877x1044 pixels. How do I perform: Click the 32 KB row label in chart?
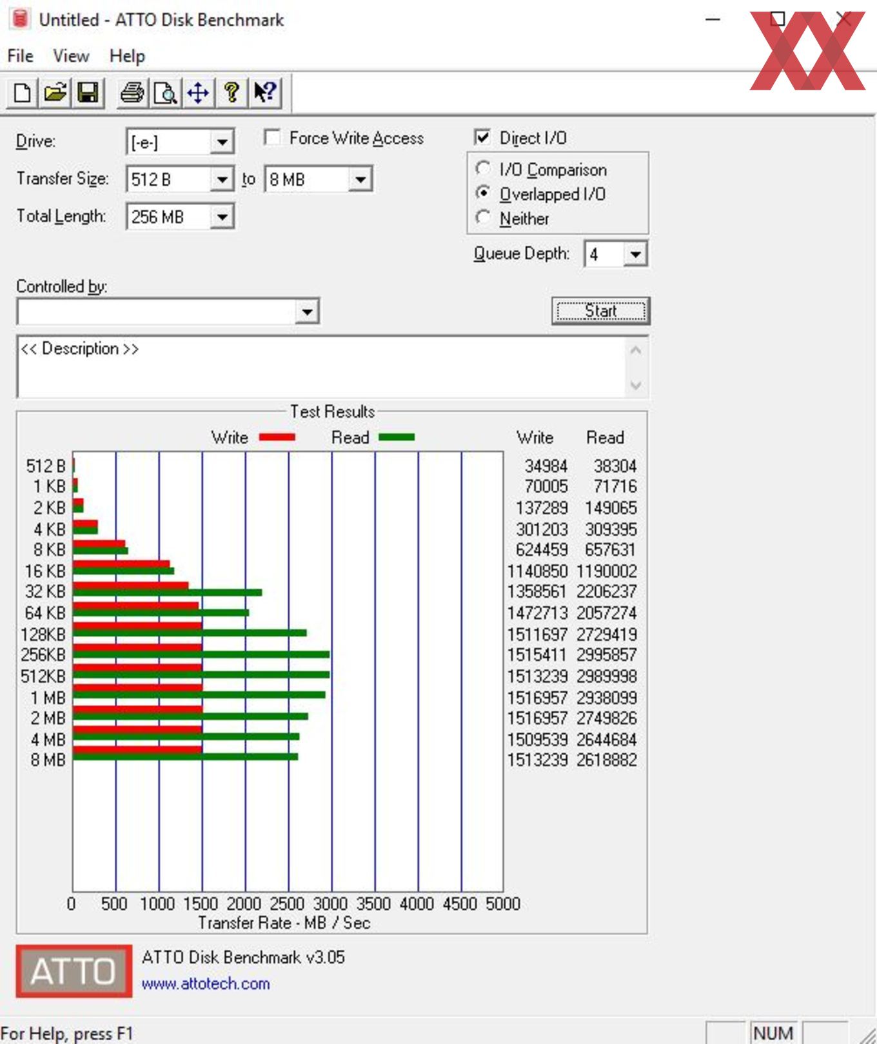(45, 591)
